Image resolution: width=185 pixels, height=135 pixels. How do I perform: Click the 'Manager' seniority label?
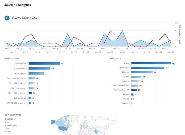[126, 81]
